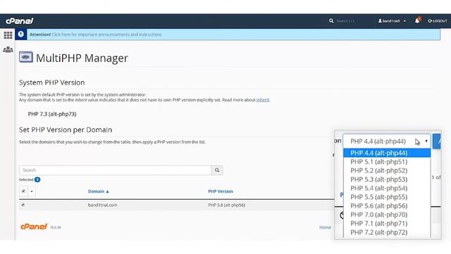Click the PHP 5.6 (alt-php56) table cell

pos(227,205)
